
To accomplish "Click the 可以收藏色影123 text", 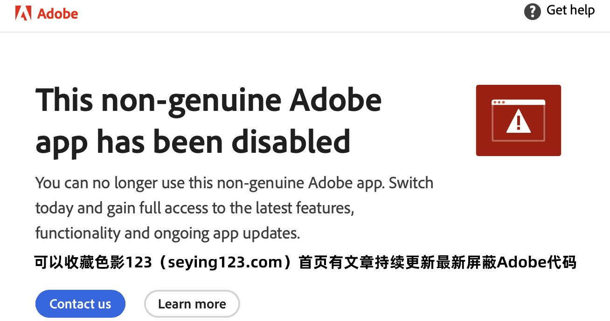I will tap(93, 263).
